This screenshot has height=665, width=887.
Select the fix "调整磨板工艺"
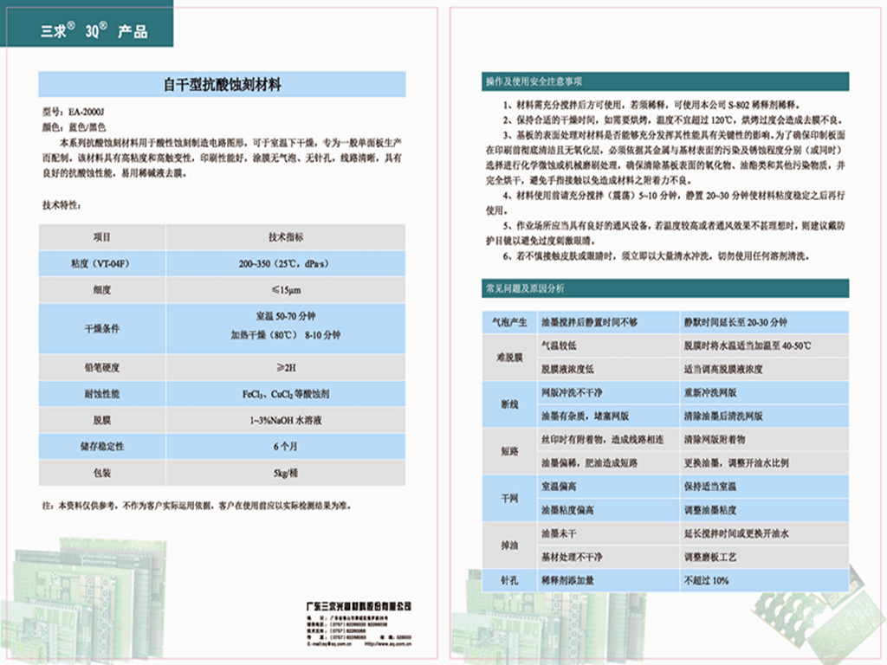[x=710, y=557]
